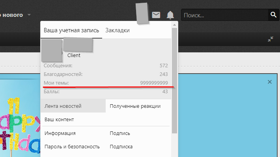Open Подписка link
The height and width of the screenshot is (157, 280).
tap(121, 147)
